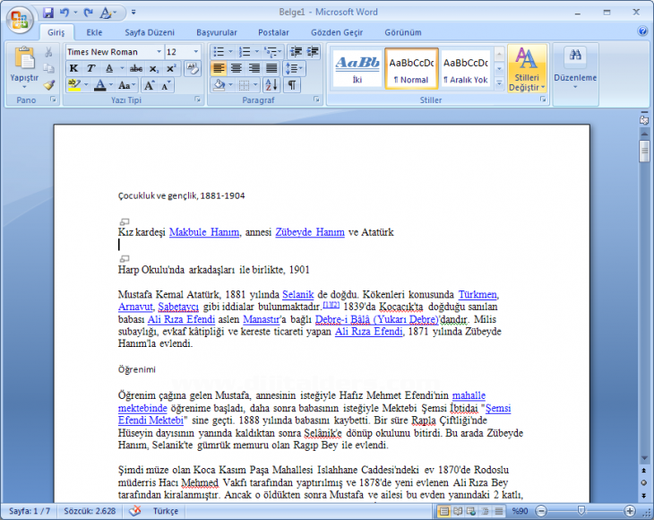The height and width of the screenshot is (520, 654).
Task: Click the zoom slider in status bar
Action: pos(582,511)
